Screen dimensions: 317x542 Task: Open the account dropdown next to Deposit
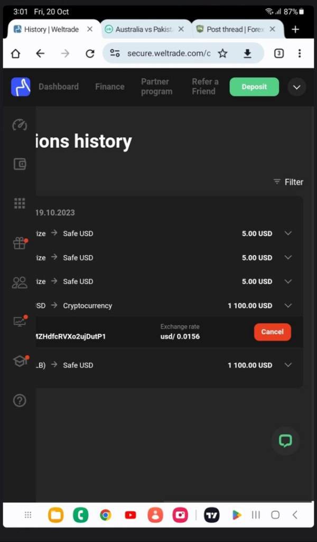click(x=296, y=87)
